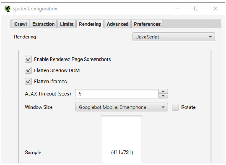Enable the Rotate checkbox

click(175, 107)
